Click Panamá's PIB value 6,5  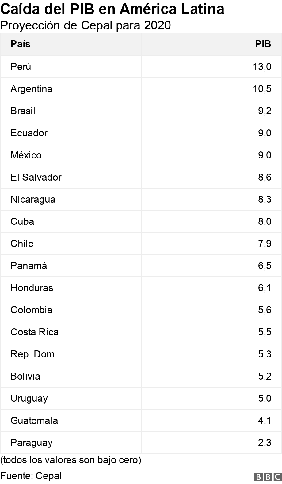point(265,266)
